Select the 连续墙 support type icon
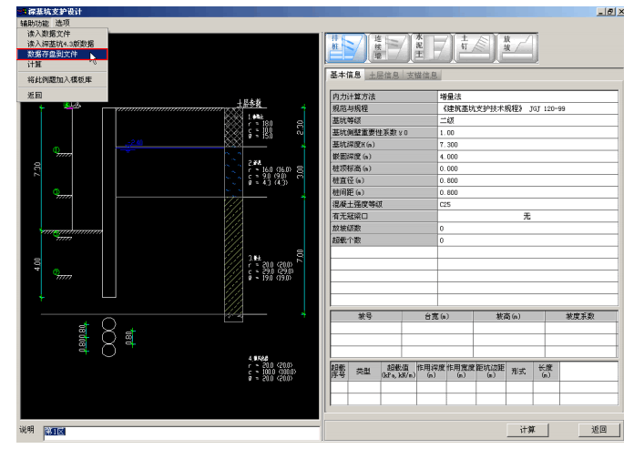This screenshot has height=449, width=634. tap(387, 47)
